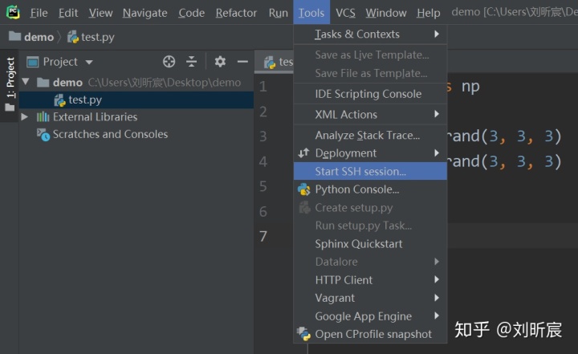Click the Deployment arrows icon in menu
578x354 pixels.
pos(303,153)
